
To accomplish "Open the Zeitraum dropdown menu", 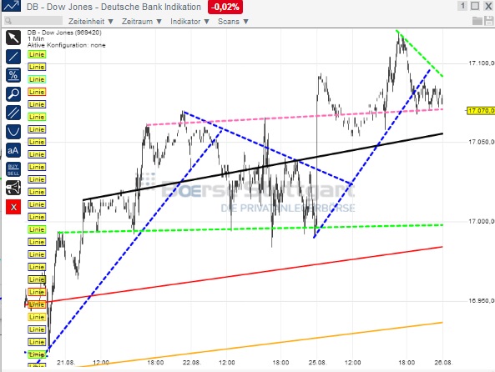I will coord(142,22).
